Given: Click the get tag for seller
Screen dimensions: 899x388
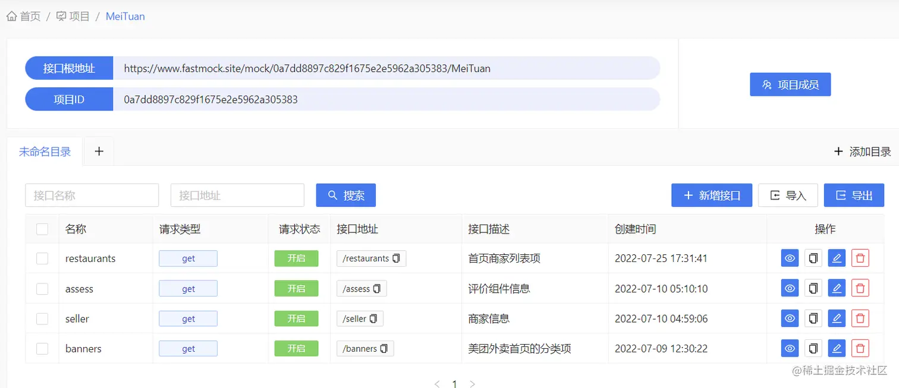Looking at the screenshot, I should pyautogui.click(x=188, y=318).
